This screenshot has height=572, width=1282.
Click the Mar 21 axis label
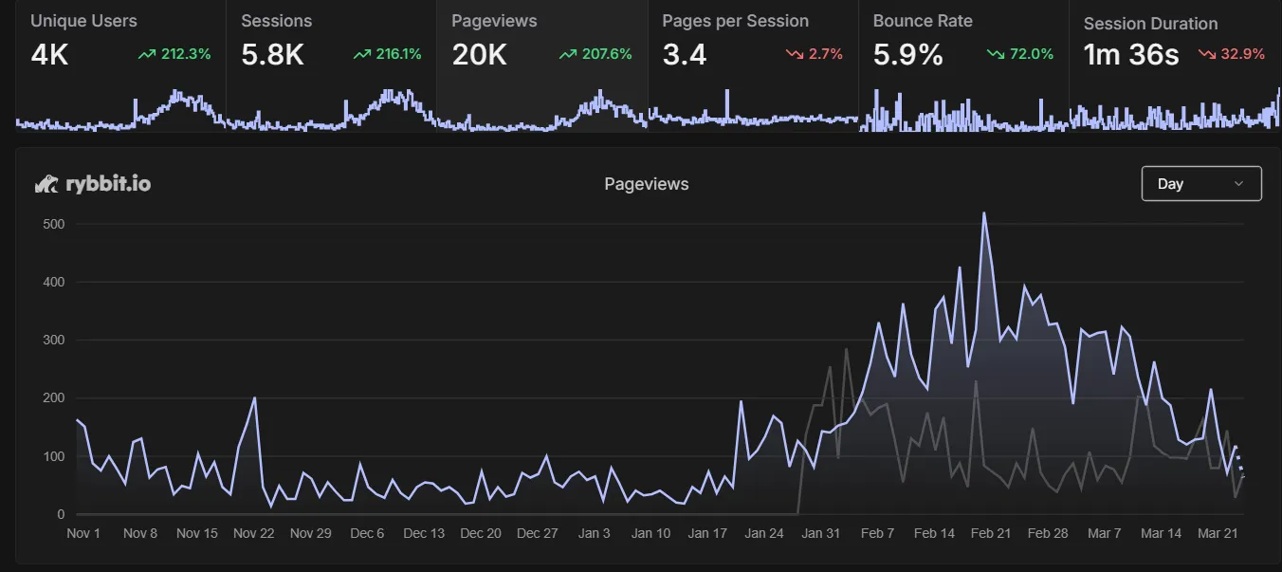click(x=1218, y=533)
